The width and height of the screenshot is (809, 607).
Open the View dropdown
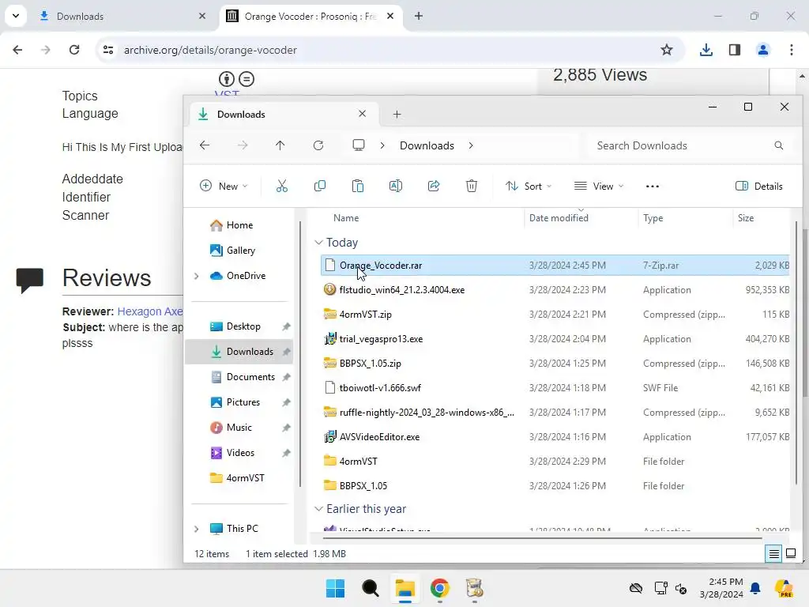click(x=599, y=187)
